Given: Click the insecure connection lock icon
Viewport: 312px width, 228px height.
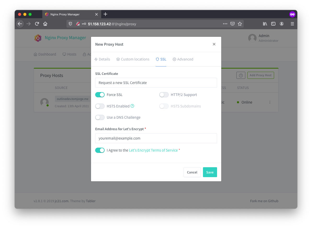Looking at the screenshot, I should click(78, 24).
